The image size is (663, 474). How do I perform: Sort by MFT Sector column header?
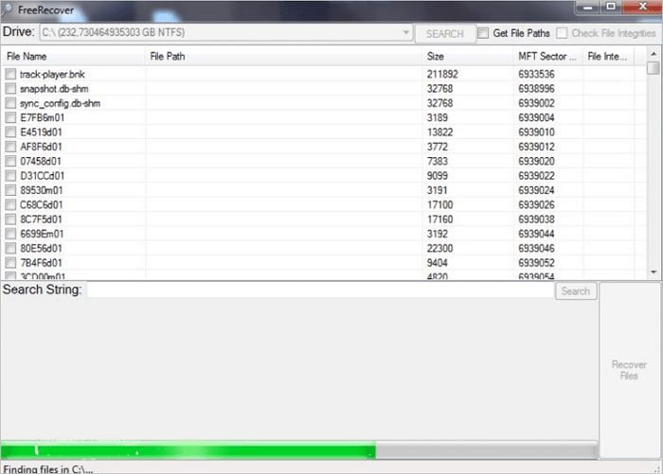(548, 56)
